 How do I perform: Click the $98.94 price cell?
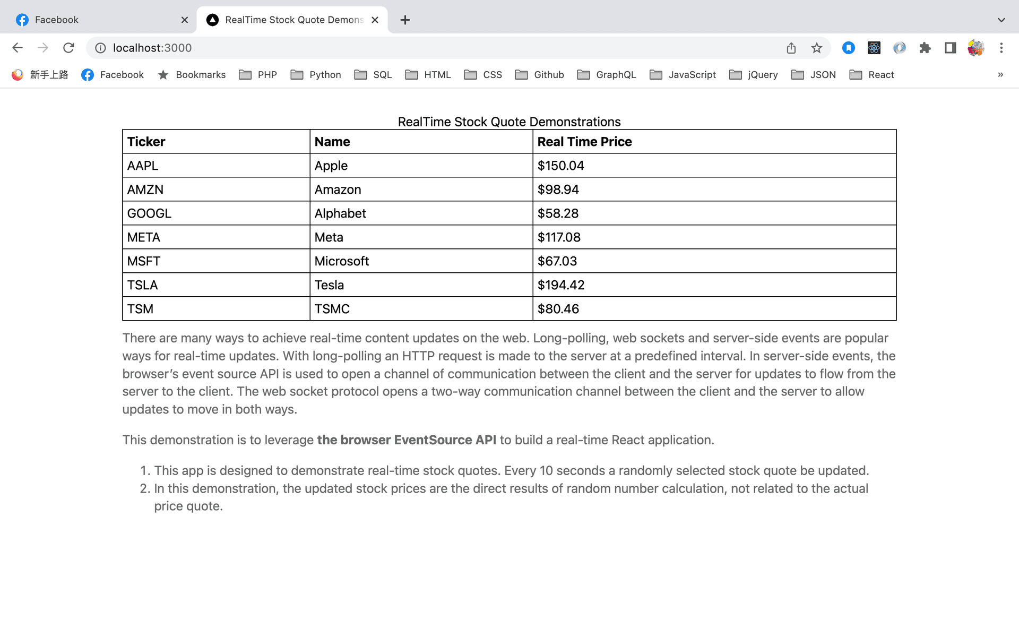pos(714,190)
